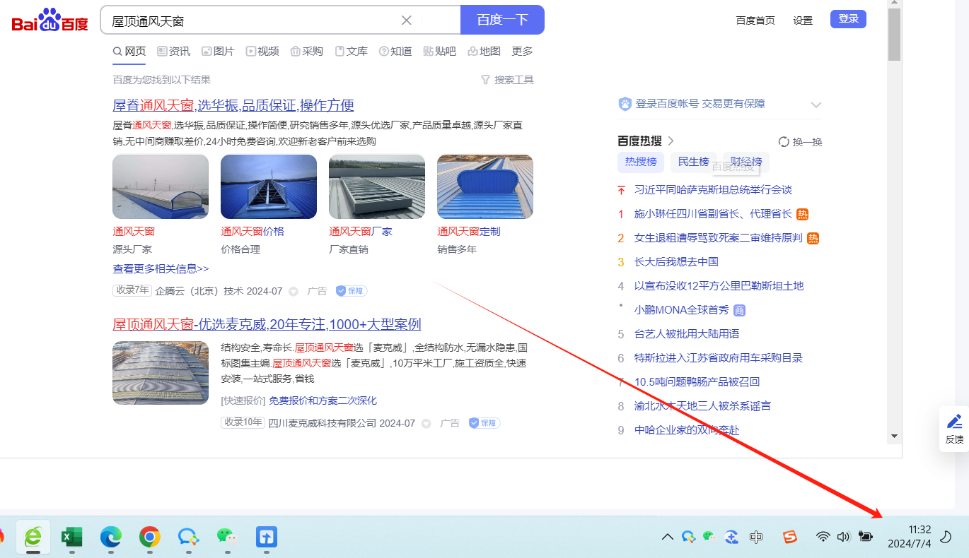Screen dimensions: 969x558
Task: Click the scrollbar down arrow
Action: point(894,437)
